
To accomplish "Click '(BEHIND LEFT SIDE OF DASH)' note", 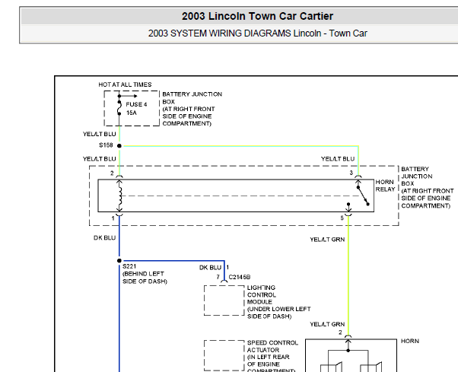I will pyautogui.click(x=145, y=278).
